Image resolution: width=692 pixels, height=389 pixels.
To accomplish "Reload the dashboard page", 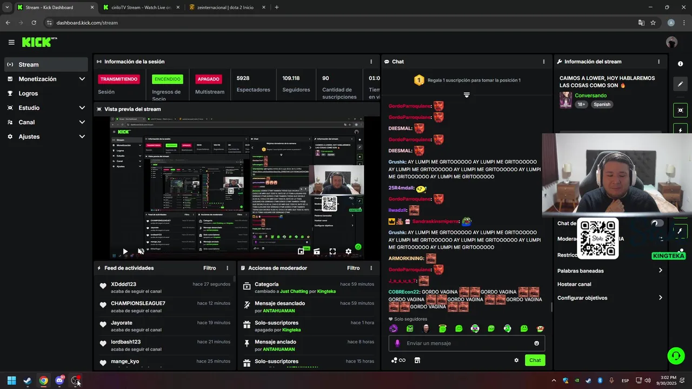I will (34, 23).
